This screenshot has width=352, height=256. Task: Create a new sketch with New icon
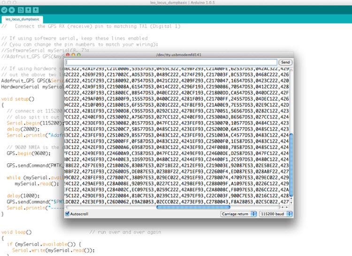pos(21,10)
